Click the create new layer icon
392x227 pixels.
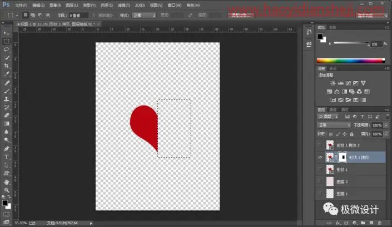371,223
